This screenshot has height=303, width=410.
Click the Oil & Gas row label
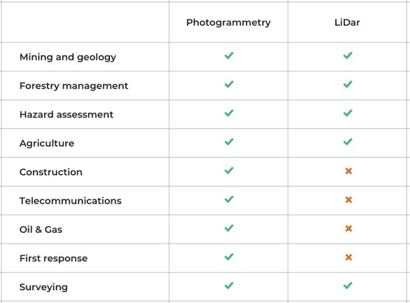click(41, 230)
